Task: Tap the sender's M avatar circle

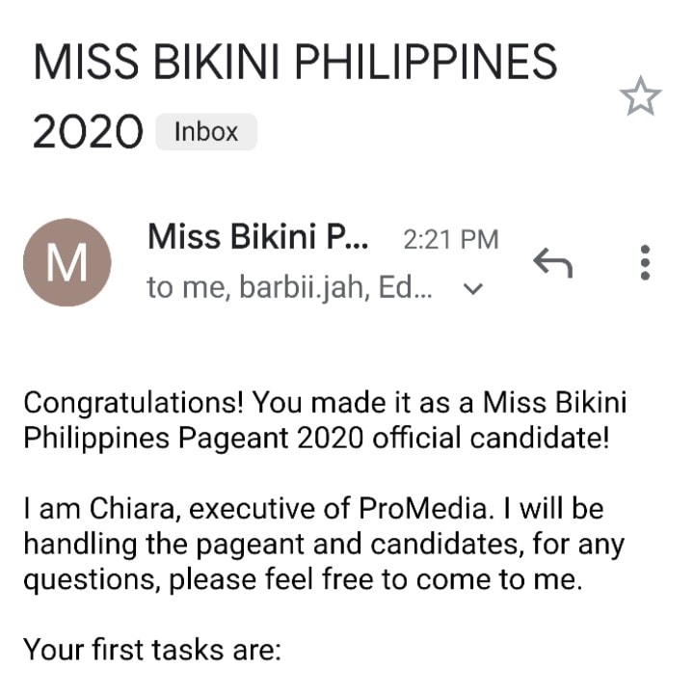Action: 67,262
